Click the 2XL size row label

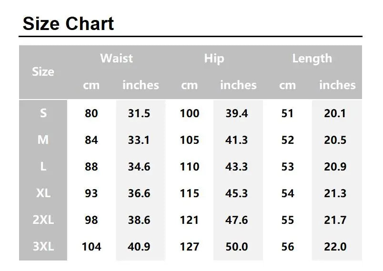[43, 220]
